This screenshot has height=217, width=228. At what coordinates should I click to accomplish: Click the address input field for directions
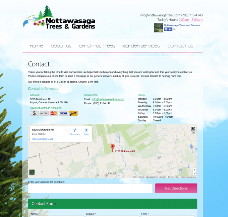[x=85, y=189]
